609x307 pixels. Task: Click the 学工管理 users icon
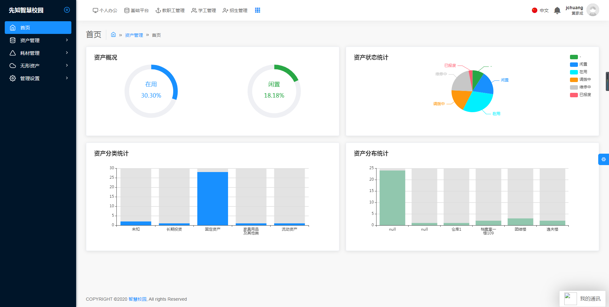pyautogui.click(x=194, y=10)
